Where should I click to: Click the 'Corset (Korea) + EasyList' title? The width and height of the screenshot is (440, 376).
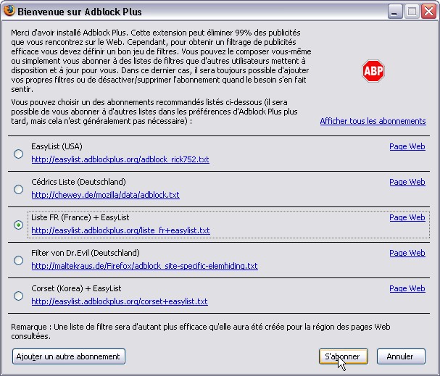click(x=76, y=288)
